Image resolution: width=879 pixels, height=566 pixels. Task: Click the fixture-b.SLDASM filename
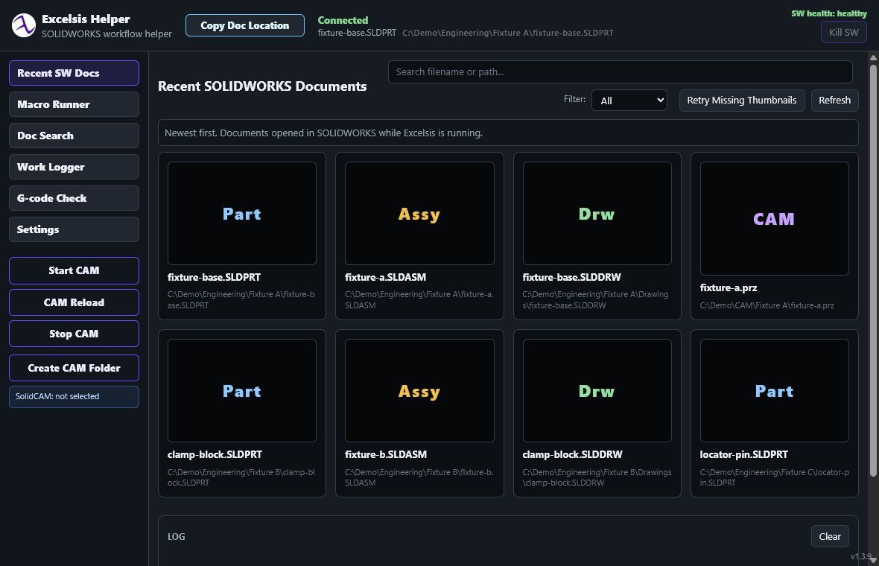pyautogui.click(x=386, y=454)
